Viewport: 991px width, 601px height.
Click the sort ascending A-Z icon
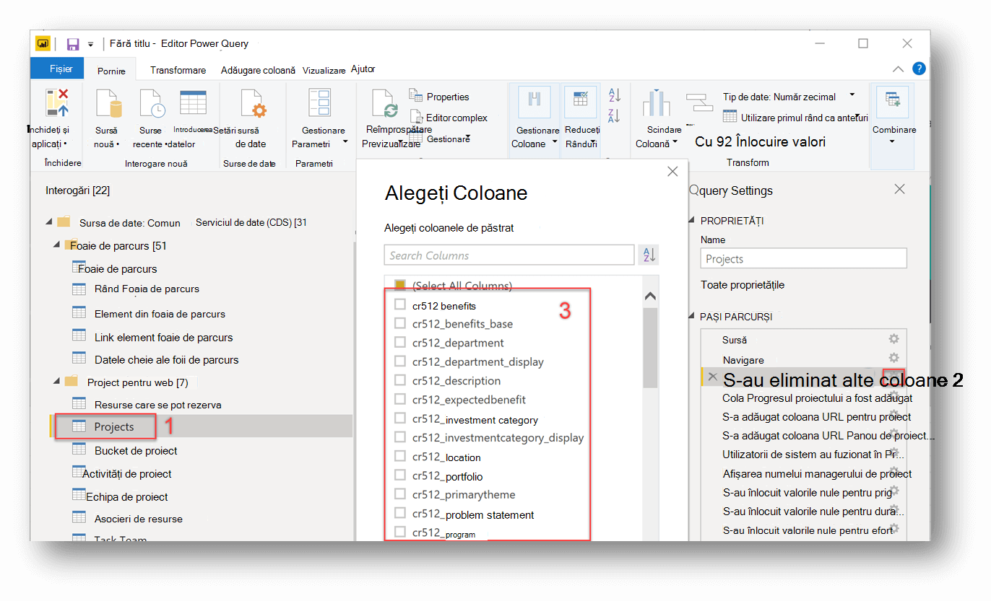[615, 95]
